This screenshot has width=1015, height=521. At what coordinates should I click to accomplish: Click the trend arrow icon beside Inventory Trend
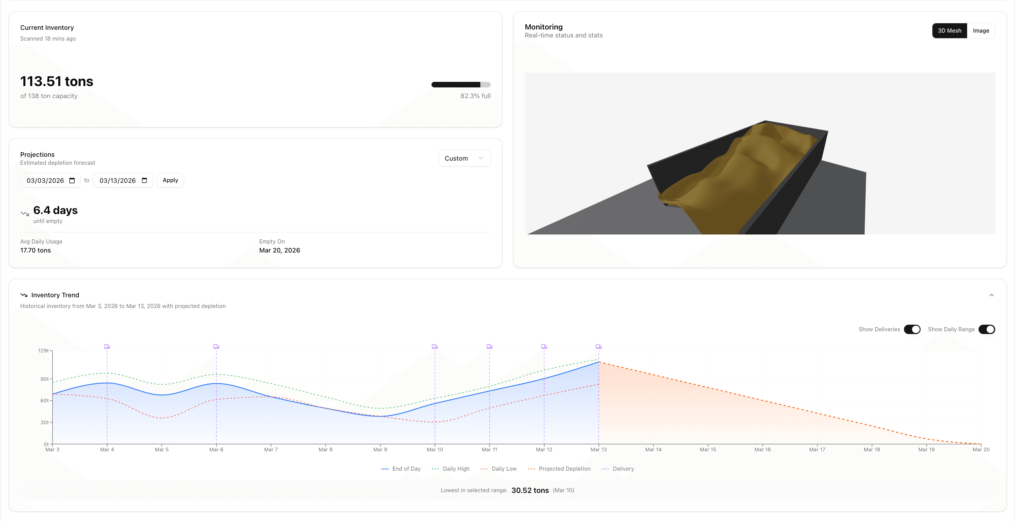[x=24, y=294]
